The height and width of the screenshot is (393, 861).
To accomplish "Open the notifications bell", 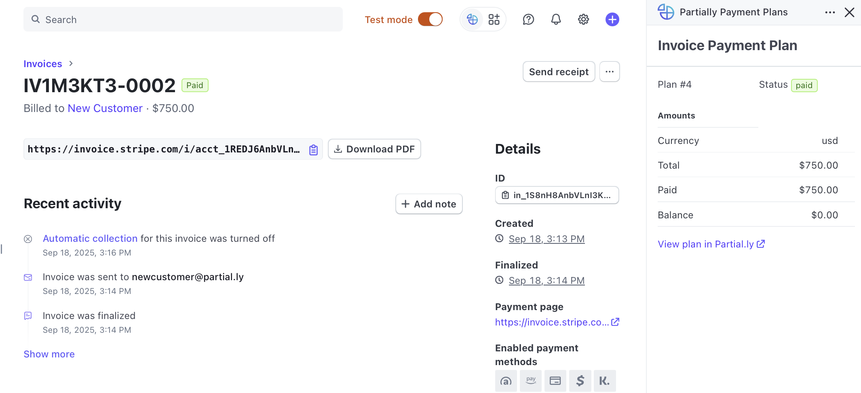I will point(556,19).
